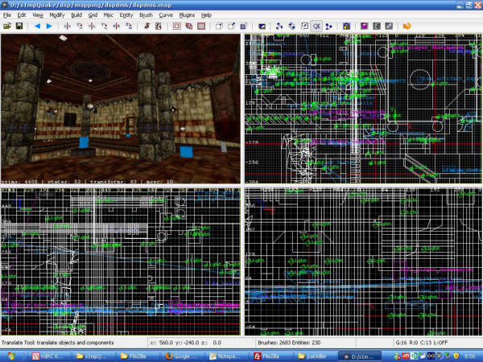Click the 'Translate Tool: translate objects and components' status
This screenshot has height=362, width=483.
(58, 343)
